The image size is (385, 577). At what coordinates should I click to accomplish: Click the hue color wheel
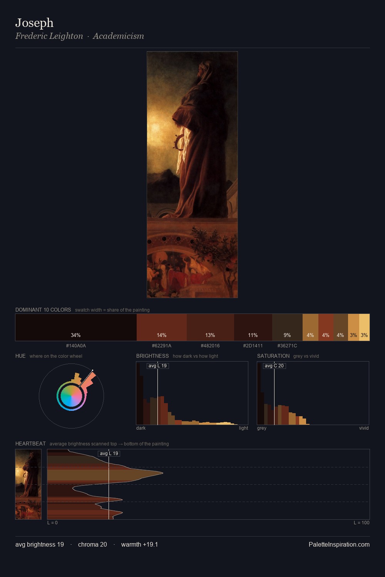tap(71, 396)
